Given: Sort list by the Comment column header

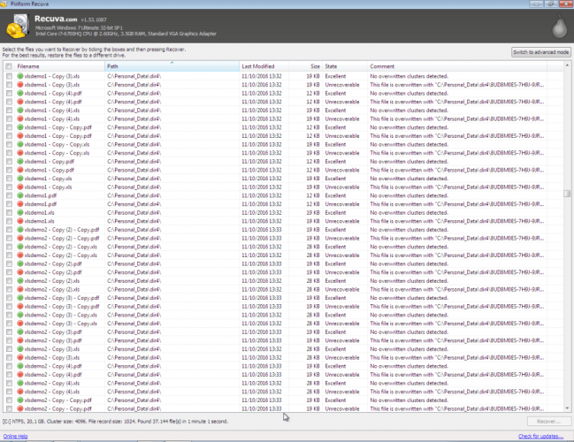Looking at the screenshot, I should click(457, 66).
